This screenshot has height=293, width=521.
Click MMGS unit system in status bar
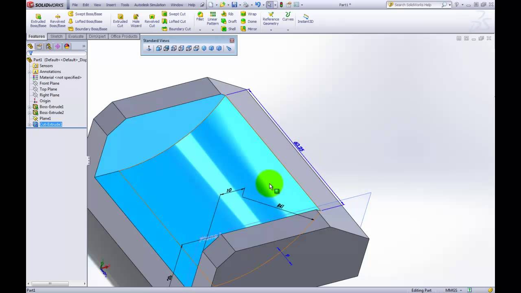(x=451, y=290)
